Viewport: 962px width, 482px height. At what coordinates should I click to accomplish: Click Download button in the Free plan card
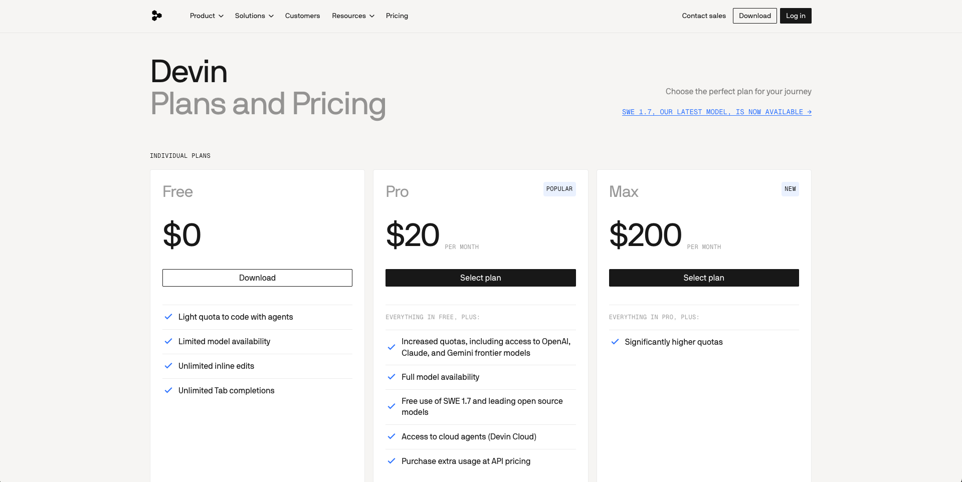tap(257, 278)
